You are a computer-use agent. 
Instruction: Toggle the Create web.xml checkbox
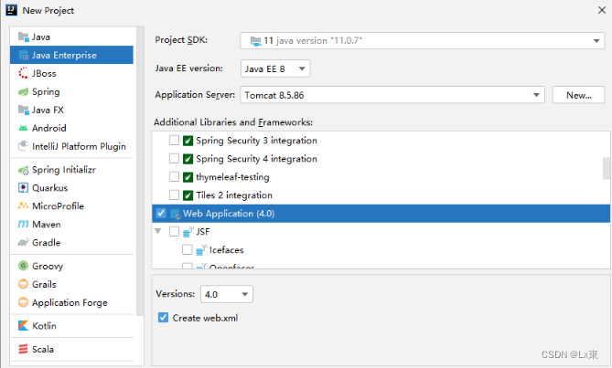pyautogui.click(x=163, y=318)
